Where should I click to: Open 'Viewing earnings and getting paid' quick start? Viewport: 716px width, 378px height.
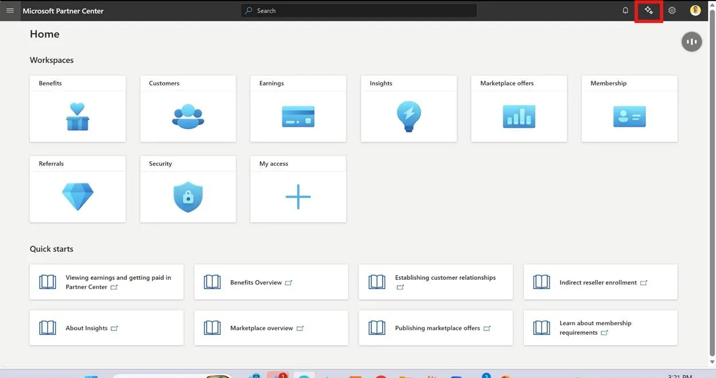pos(107,282)
